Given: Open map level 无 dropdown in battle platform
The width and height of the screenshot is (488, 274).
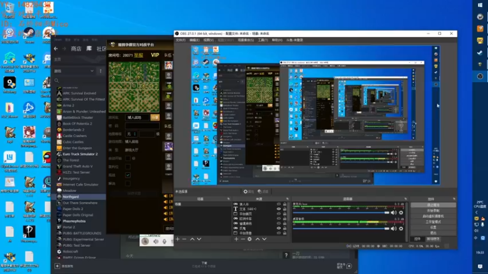Looking at the screenshot, I should pos(131,134).
